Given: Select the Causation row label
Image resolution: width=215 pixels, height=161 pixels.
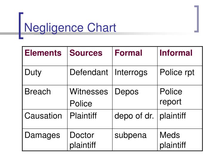Looking at the screenshot, I should 43,116.
